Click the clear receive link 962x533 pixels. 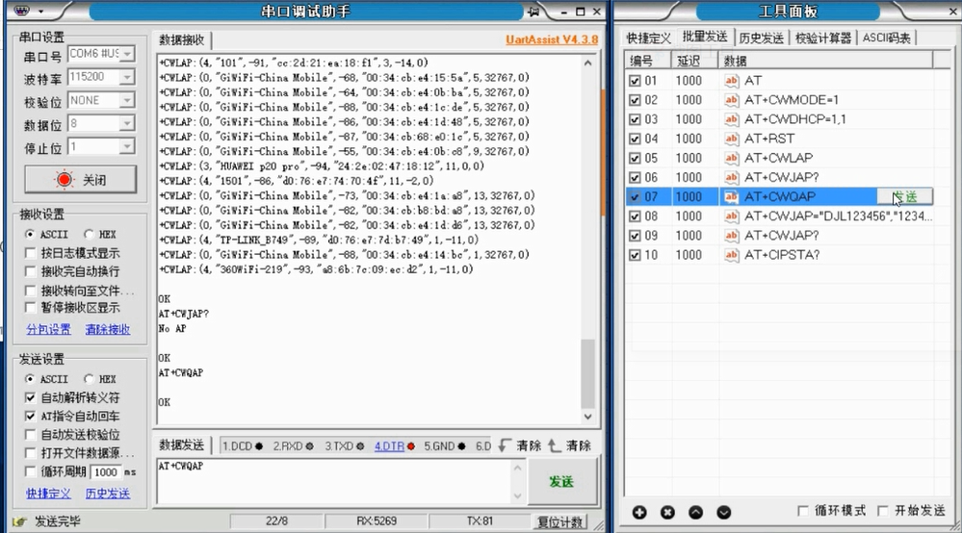(x=107, y=330)
